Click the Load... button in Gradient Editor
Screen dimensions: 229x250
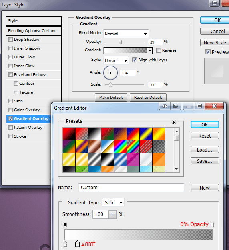[x=205, y=150]
